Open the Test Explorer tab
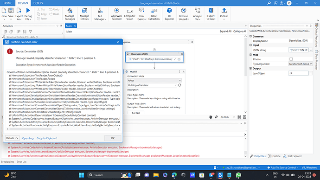Viewport: 320px width, 180px height. coord(293,156)
